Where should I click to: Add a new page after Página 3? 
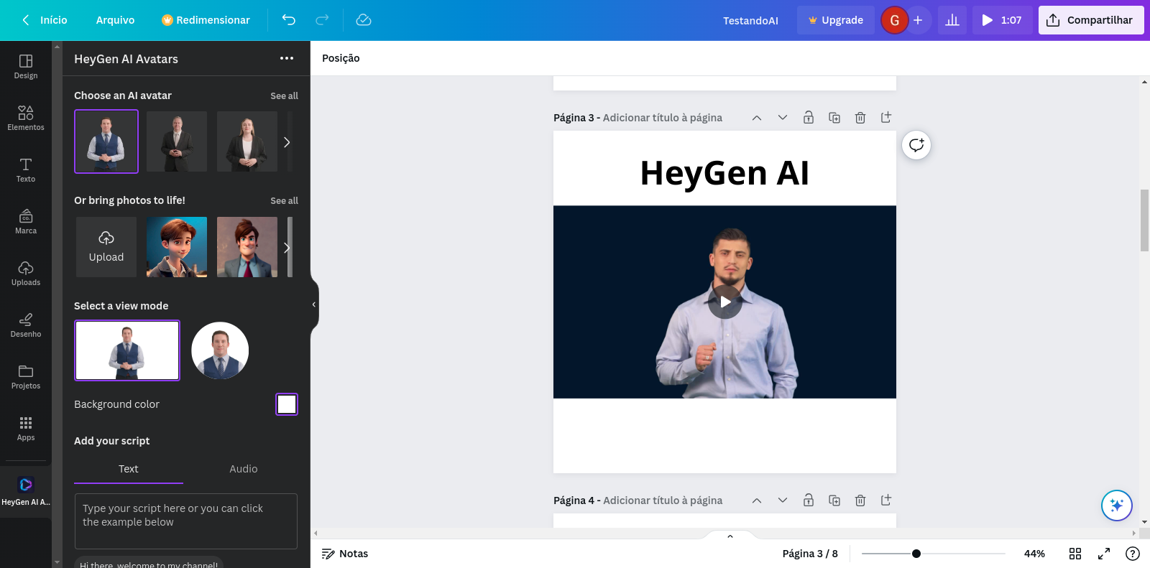[x=886, y=118]
